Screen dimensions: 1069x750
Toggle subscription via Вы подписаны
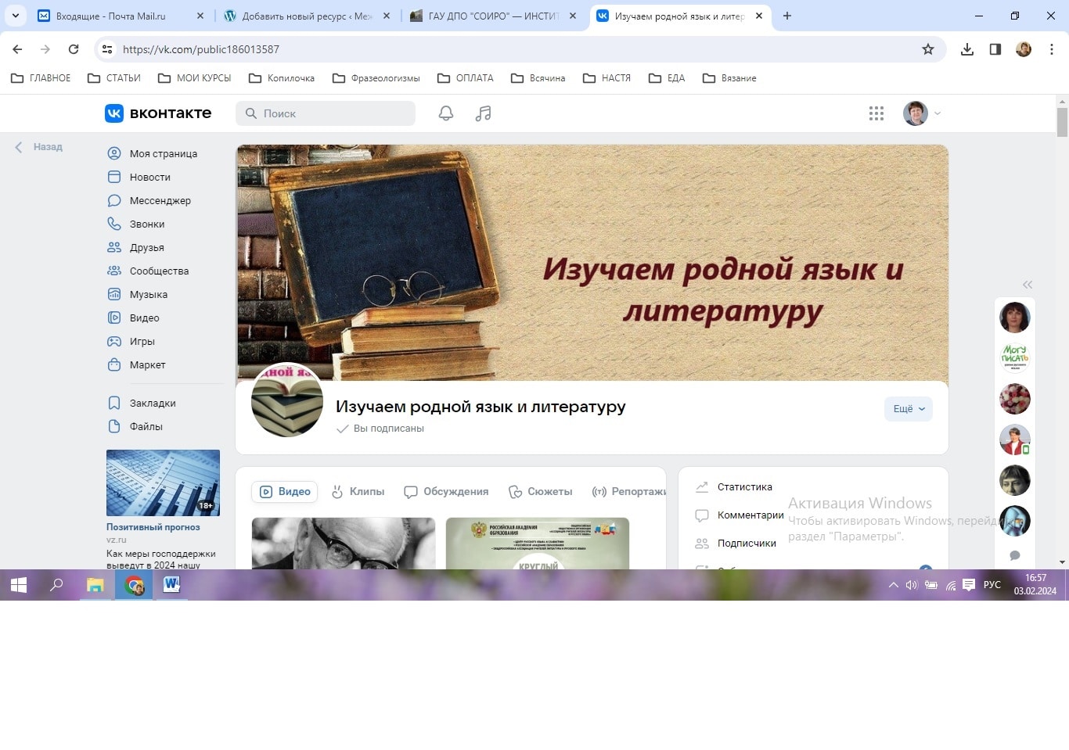point(380,429)
